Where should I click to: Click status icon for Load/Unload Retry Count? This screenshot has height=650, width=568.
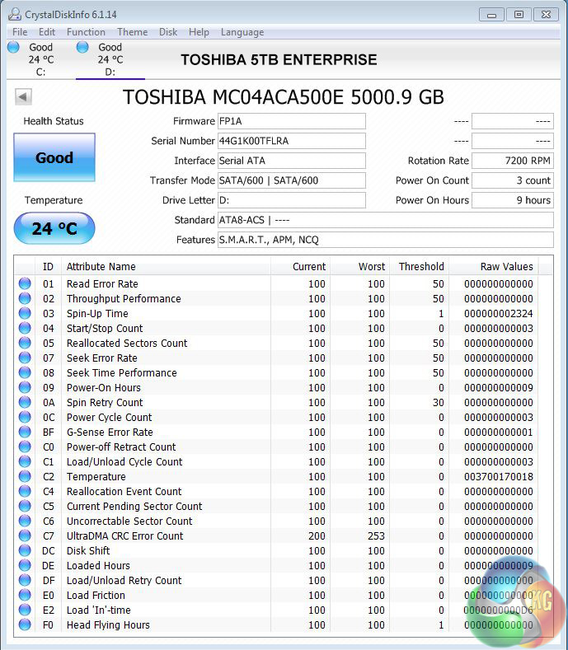25,580
